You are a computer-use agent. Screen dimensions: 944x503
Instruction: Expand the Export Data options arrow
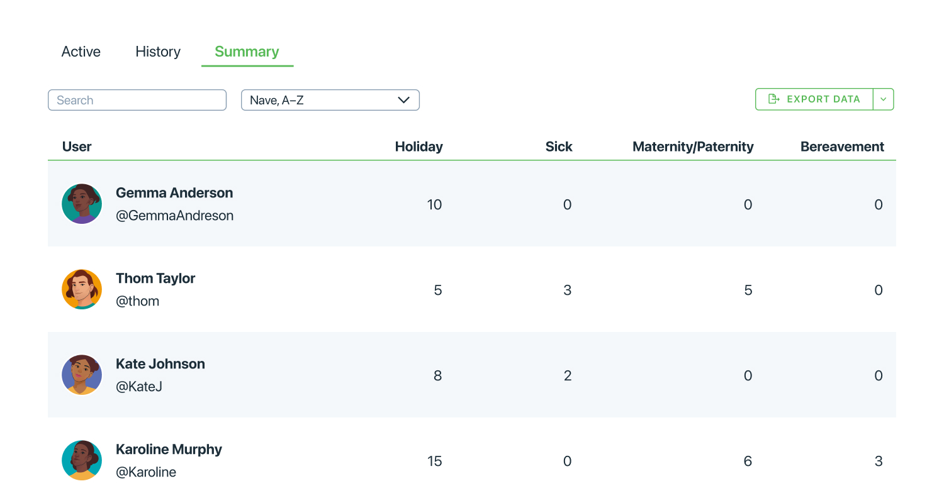point(884,99)
